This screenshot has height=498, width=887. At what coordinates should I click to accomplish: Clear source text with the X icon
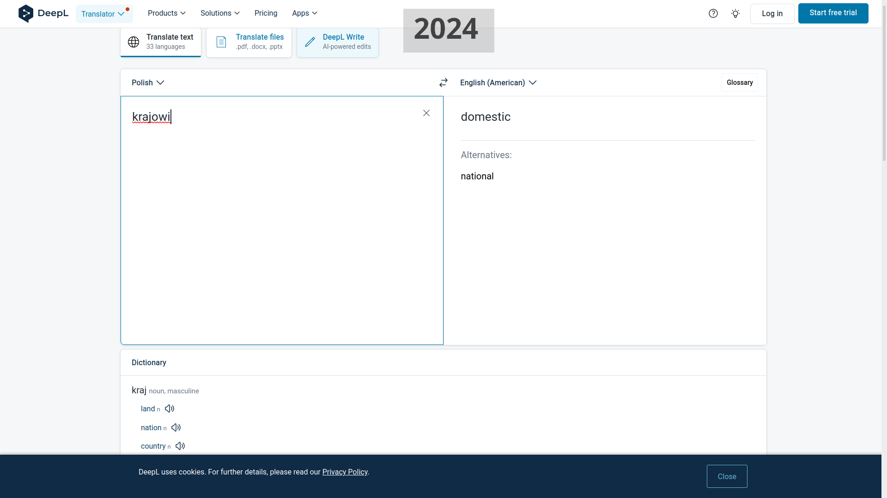click(x=426, y=113)
